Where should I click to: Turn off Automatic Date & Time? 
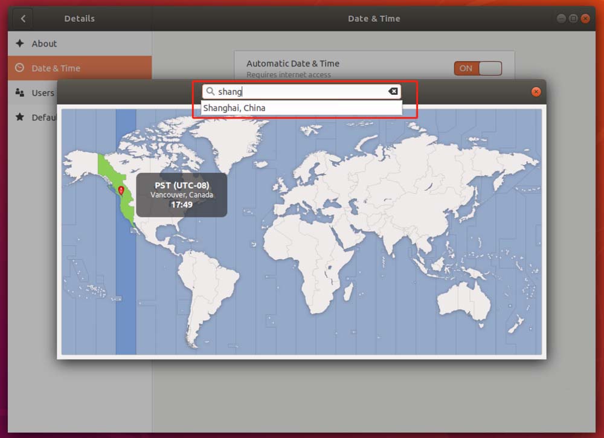pos(478,68)
